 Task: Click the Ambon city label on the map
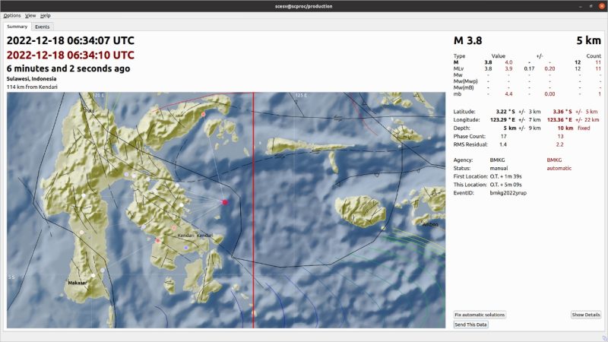430,225
